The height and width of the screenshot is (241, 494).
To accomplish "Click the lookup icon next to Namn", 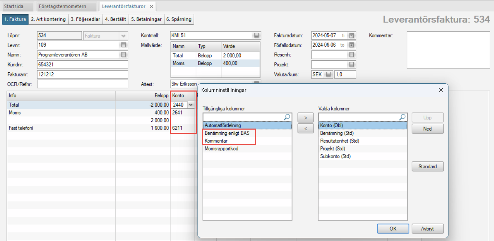I will point(124,55).
